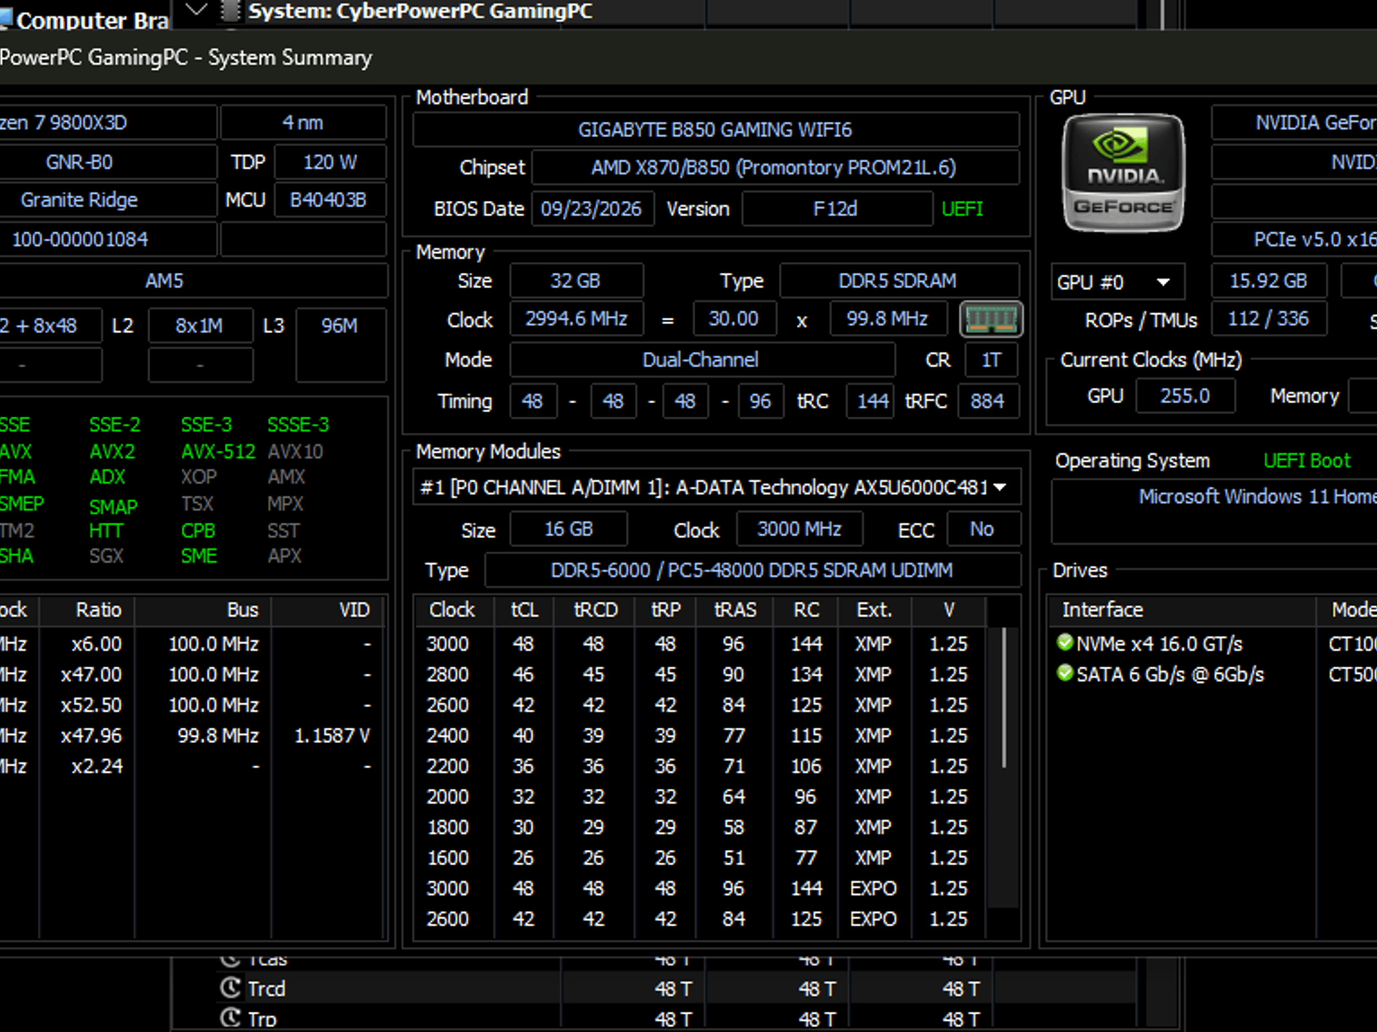
Task: Select the 2800 MHz XMP timing row
Action: pyautogui.click(x=699, y=674)
